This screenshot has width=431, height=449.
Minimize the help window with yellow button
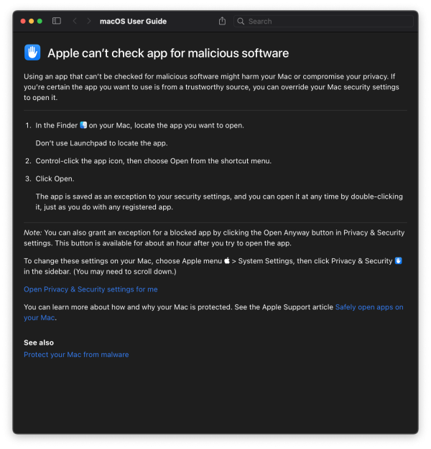(x=32, y=21)
